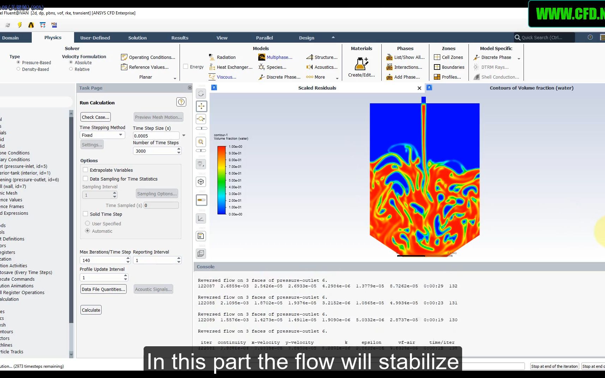Check Data Sampling for Time Statistics

[85, 178]
